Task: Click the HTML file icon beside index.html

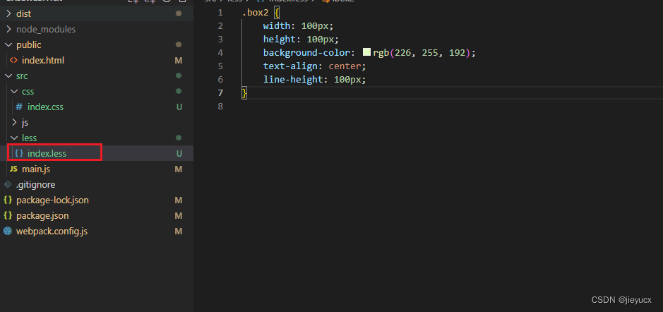Action: [x=13, y=61]
